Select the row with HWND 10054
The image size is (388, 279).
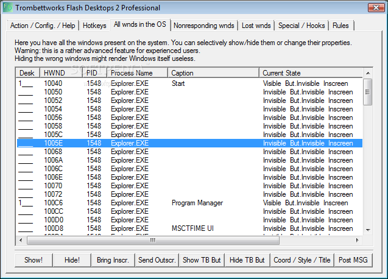pyautogui.click(x=189, y=109)
